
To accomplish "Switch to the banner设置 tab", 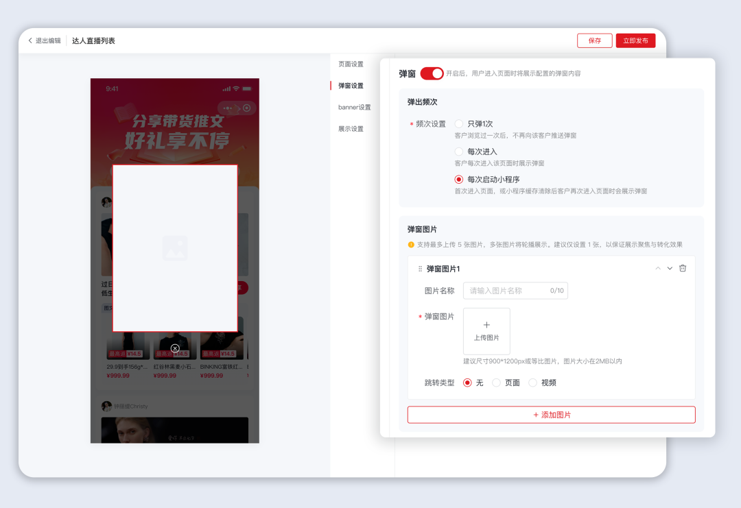I will (353, 107).
